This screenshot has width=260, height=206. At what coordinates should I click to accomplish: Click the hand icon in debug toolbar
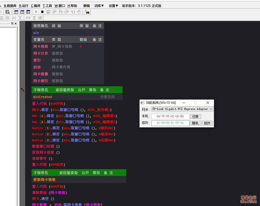pos(79,12)
